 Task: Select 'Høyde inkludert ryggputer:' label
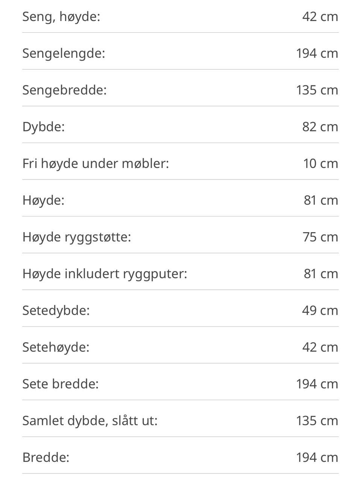[x=105, y=273]
